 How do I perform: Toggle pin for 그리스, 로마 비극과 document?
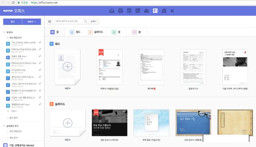pos(40,84)
